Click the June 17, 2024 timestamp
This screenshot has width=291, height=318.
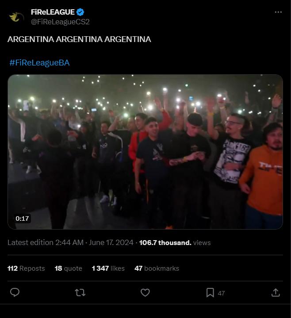111,242
